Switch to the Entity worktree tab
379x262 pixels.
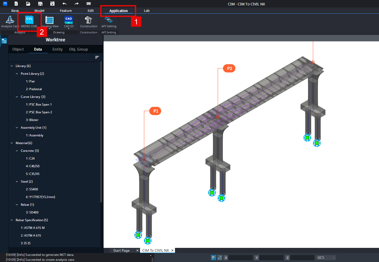click(58, 49)
